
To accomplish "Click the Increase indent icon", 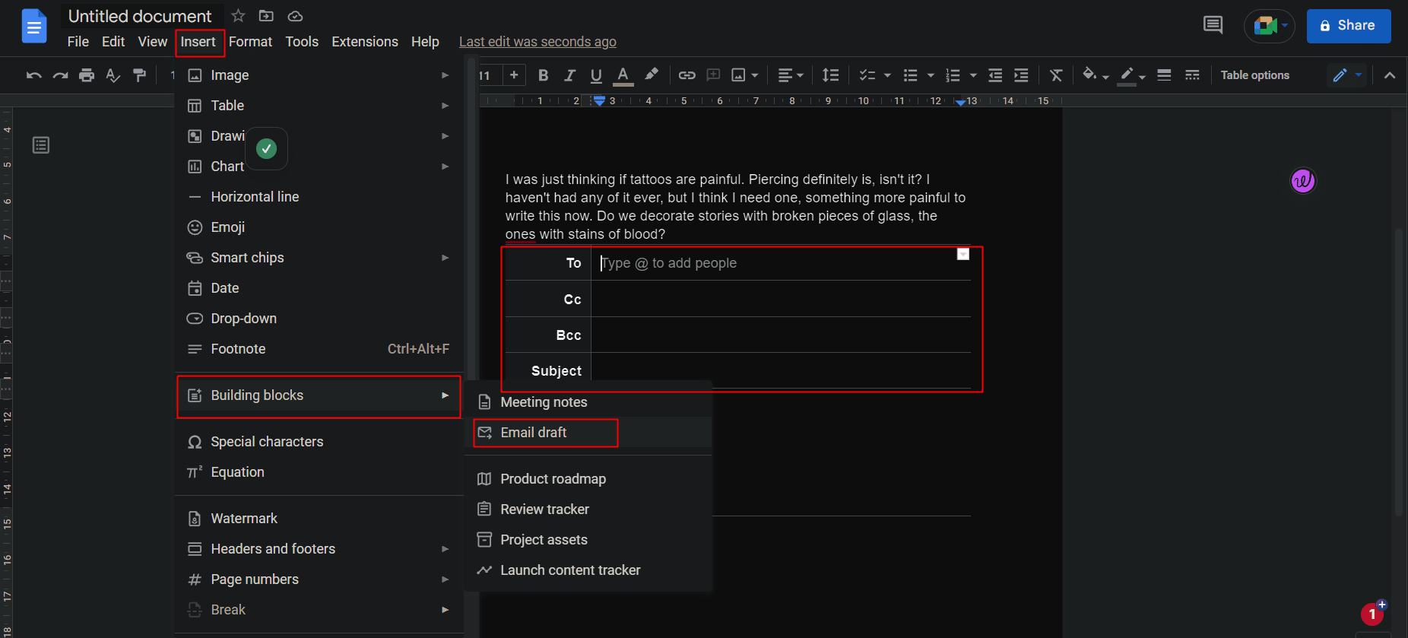I will click(x=1021, y=75).
